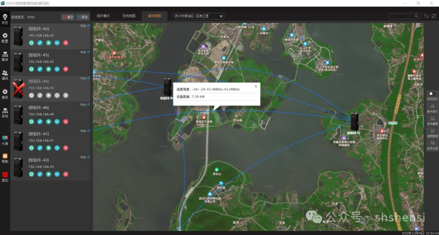439x235 pixels.
Task: Open the 配置 configuration sidebar panel
Action: point(5,38)
